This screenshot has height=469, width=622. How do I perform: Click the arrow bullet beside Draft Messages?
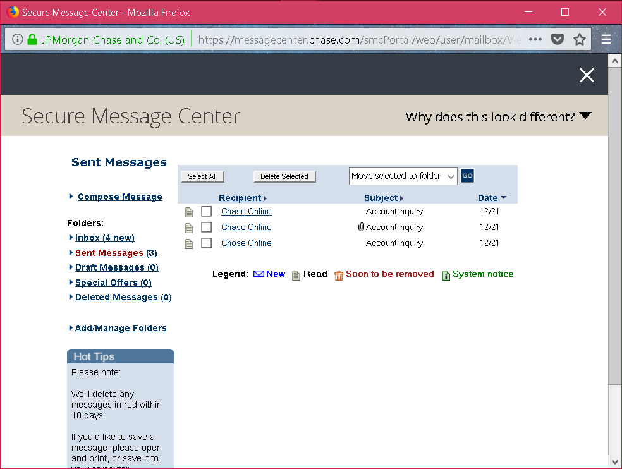[x=71, y=267]
